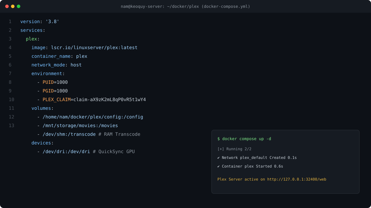Click 'lscr.io/linuxserver/plex:latest' image value
371x208 pixels.
click(94, 48)
